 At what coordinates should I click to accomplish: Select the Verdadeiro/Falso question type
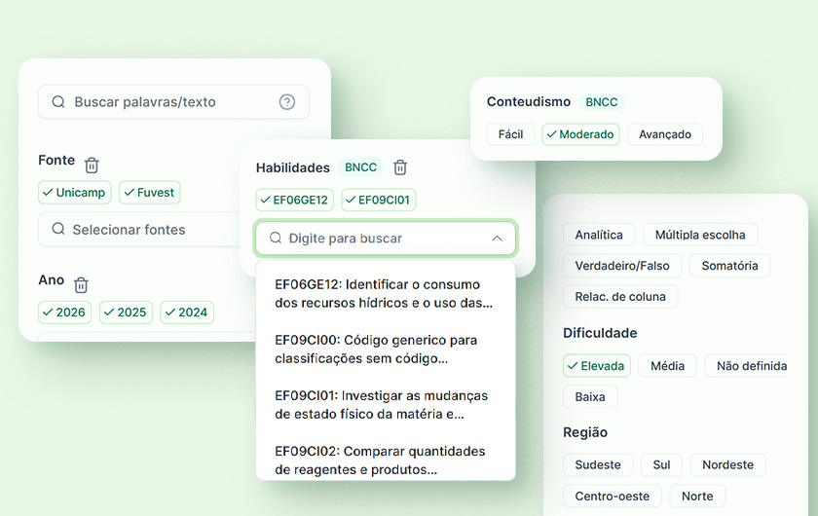click(x=622, y=266)
